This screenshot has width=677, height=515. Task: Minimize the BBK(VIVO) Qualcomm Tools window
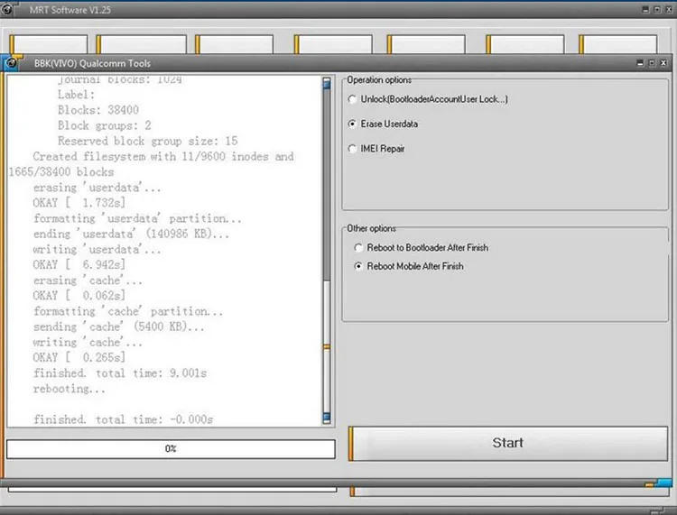640,63
